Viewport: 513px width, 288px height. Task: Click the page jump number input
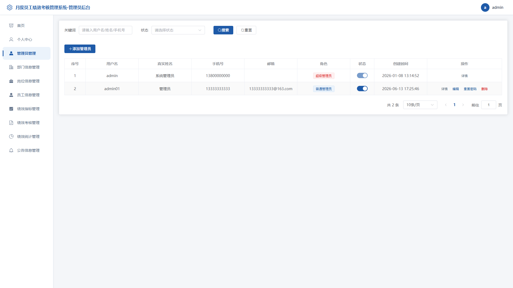pos(488,105)
